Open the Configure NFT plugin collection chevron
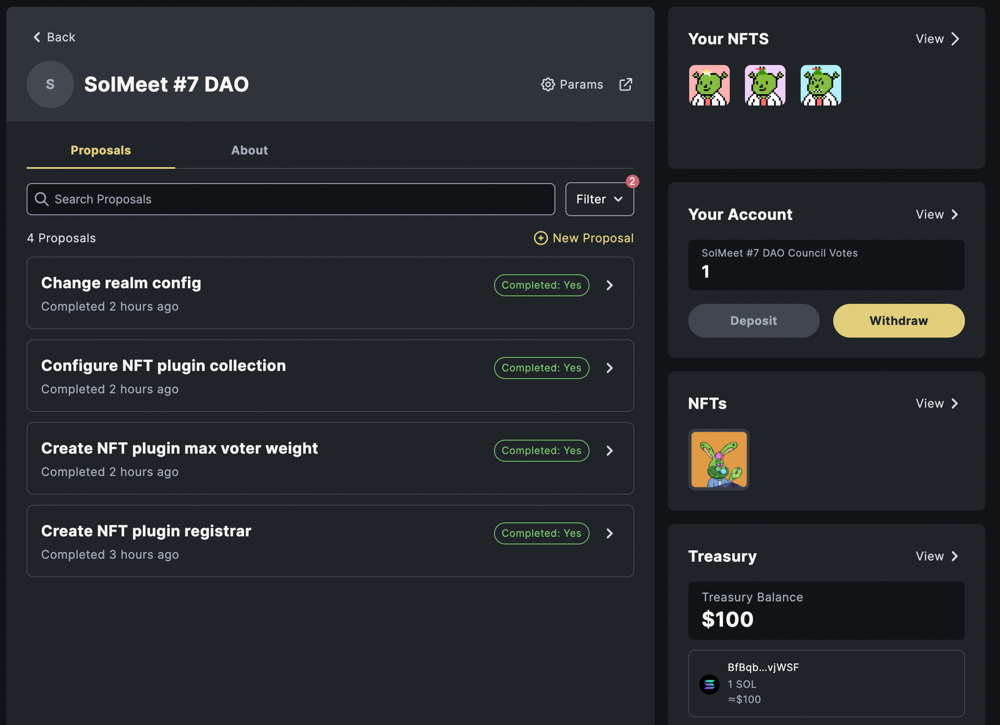This screenshot has height=725, width=1000. 609,368
